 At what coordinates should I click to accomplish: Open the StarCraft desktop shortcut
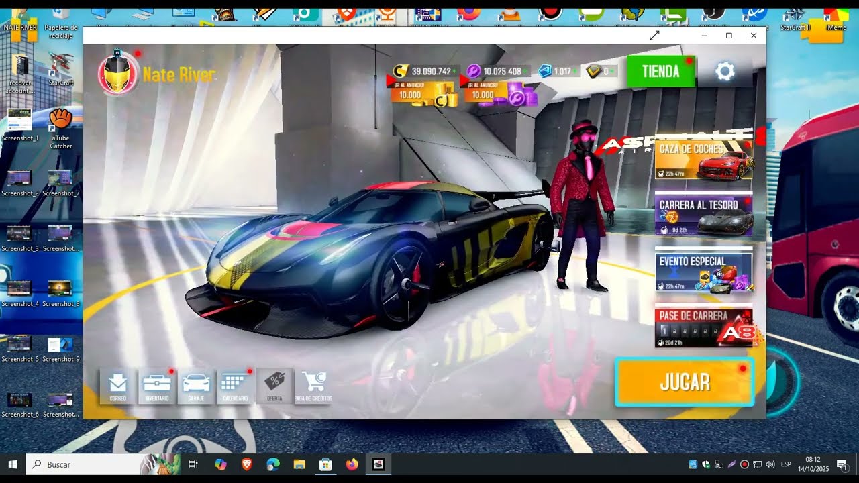(61, 69)
